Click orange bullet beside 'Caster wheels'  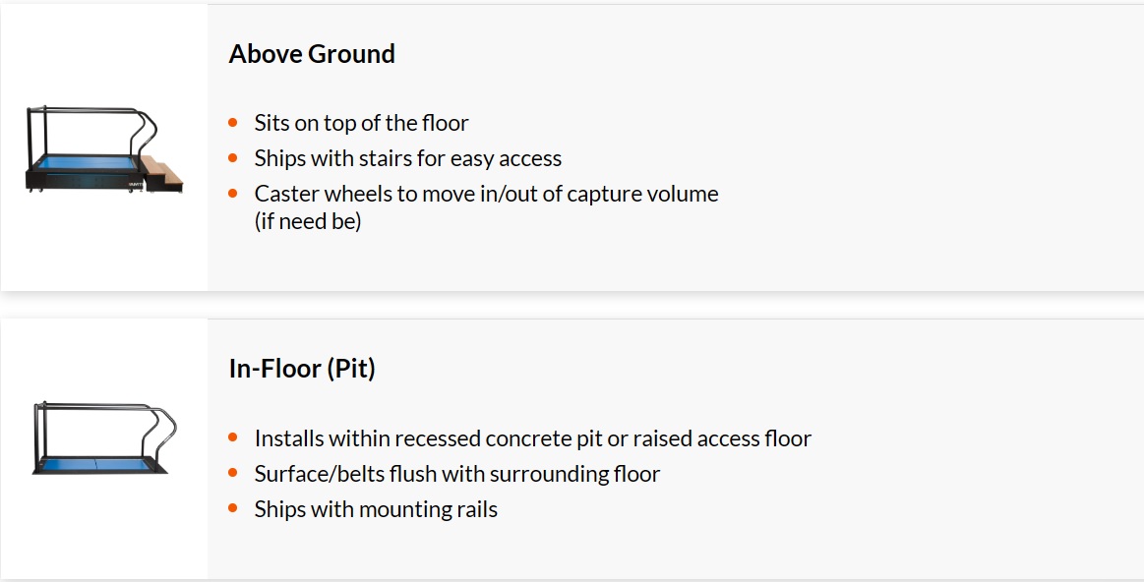[233, 194]
